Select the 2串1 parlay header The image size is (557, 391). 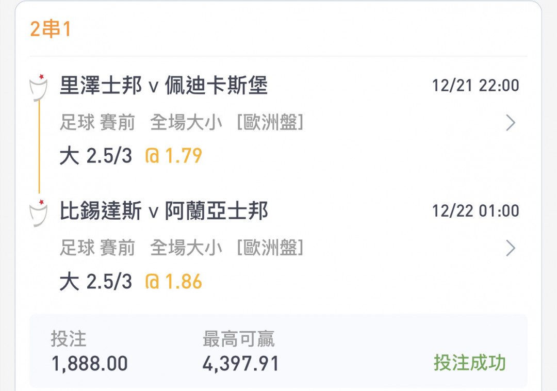[51, 29]
